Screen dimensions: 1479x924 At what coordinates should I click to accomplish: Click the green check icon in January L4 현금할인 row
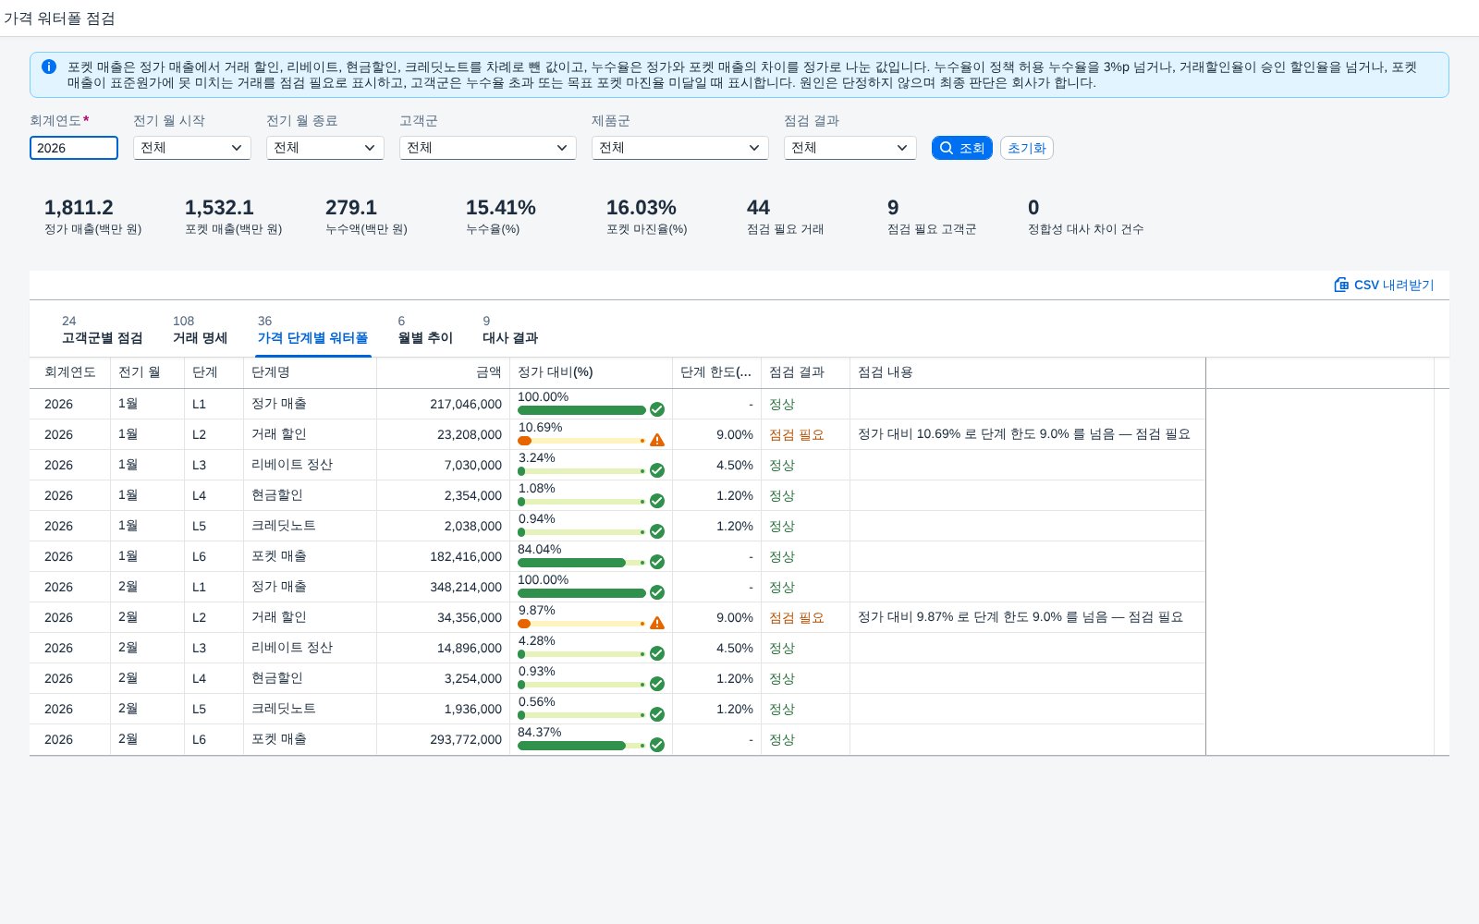(x=657, y=501)
